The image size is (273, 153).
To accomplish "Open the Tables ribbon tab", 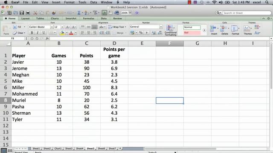I will pos(40,18).
